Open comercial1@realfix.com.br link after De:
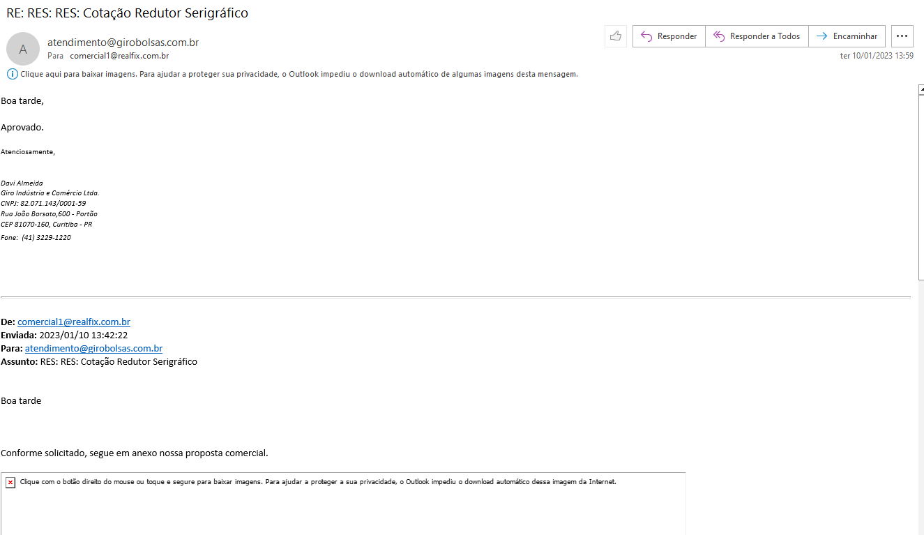924x535 pixels. (74, 322)
